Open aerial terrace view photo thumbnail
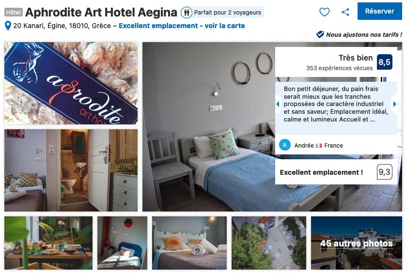The height and width of the screenshot is (273, 406). pyautogui.click(x=269, y=243)
